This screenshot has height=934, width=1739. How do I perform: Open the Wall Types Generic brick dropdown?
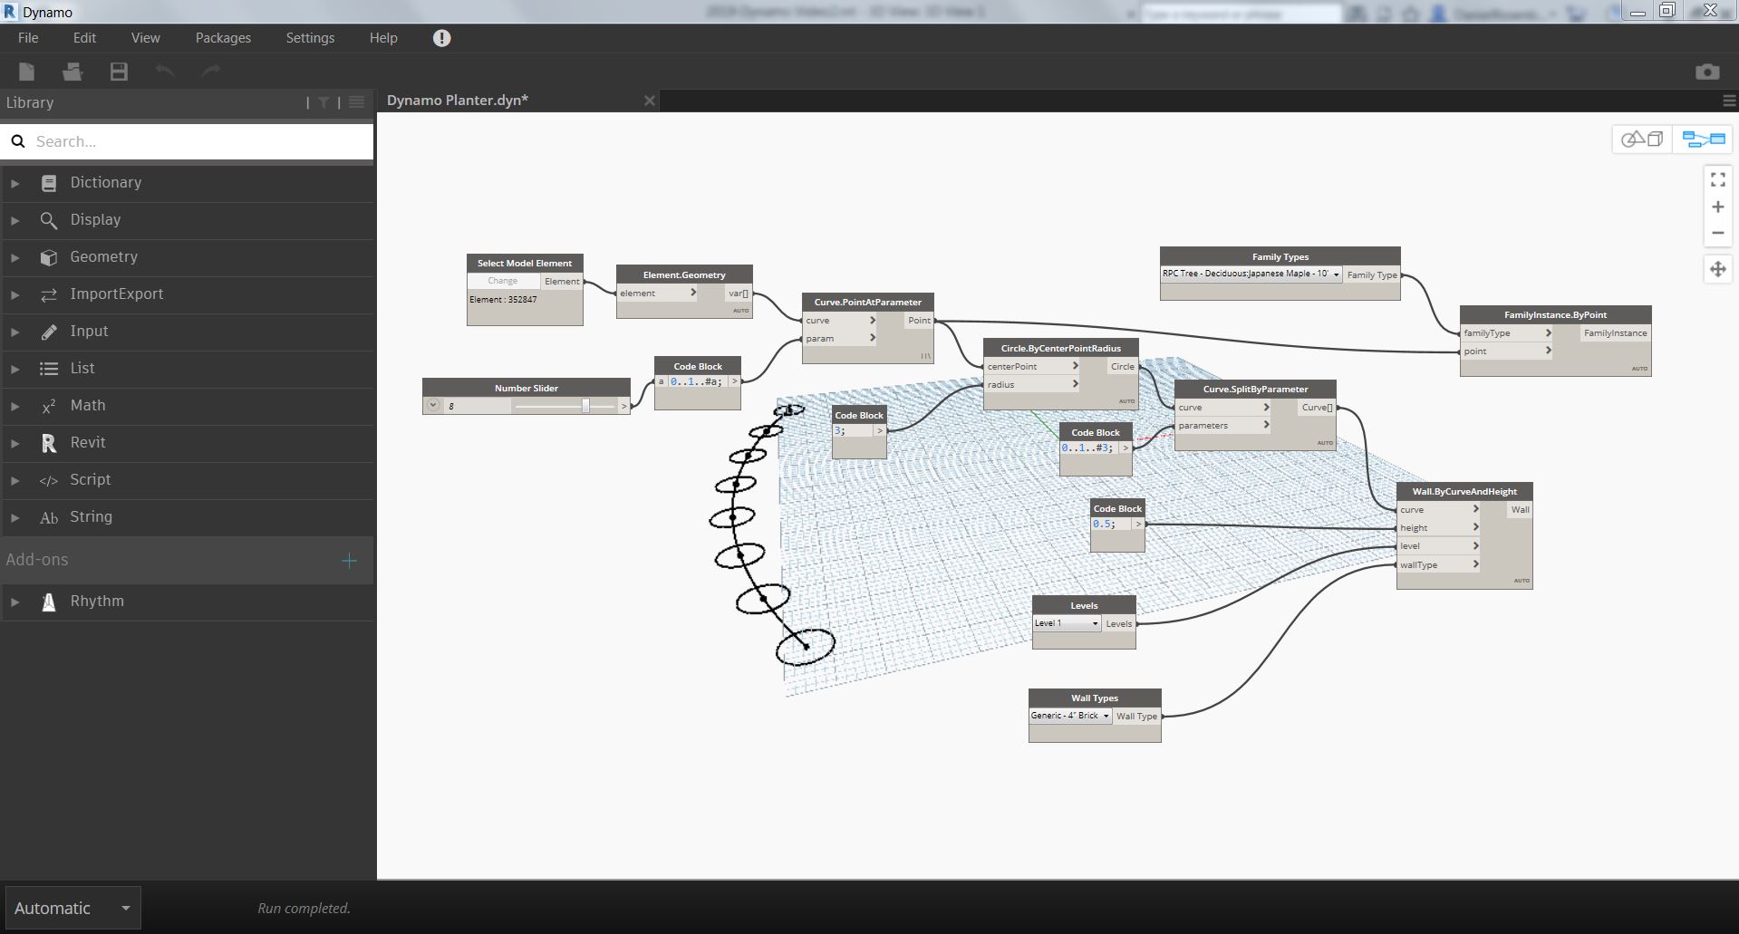tap(1070, 716)
